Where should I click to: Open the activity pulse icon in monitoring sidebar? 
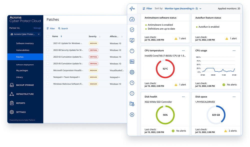[x=132, y=9]
